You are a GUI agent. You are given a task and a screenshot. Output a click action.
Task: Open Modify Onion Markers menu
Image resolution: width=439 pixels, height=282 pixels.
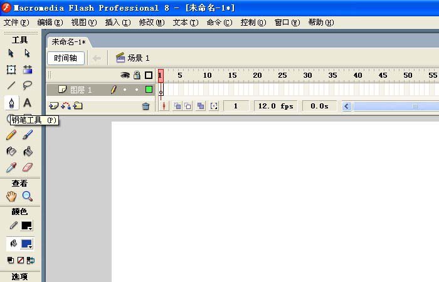click(214, 106)
